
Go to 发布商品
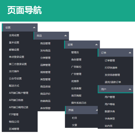pyautogui.click(x=45, y=51)
